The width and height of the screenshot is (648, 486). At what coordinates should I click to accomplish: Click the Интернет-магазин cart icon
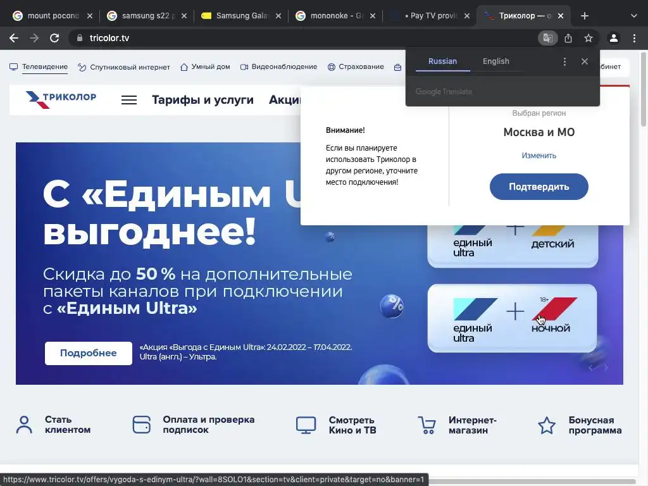coord(427,425)
